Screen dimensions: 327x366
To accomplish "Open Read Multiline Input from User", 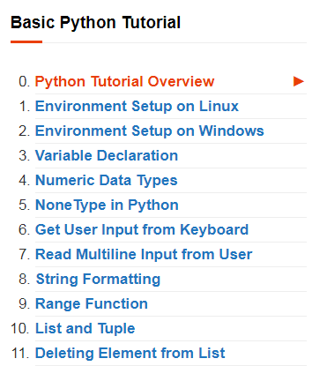I will [144, 254].
